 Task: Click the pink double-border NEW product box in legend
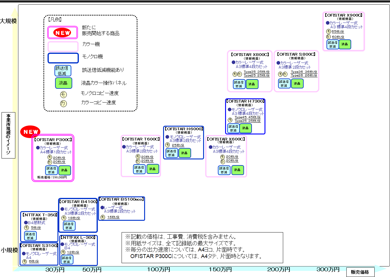pyautogui.click(x=63, y=33)
